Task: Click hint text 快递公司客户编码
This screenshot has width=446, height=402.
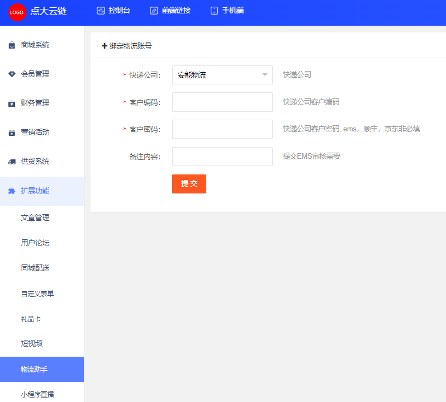Action: tap(311, 102)
